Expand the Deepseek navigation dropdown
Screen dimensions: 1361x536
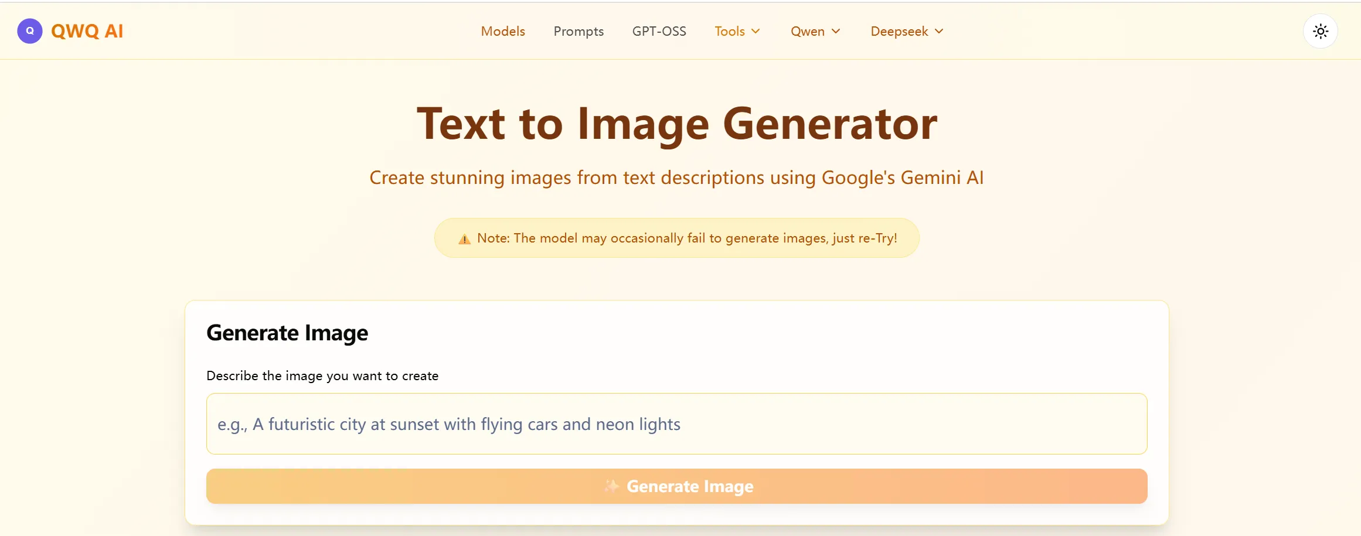coord(906,31)
